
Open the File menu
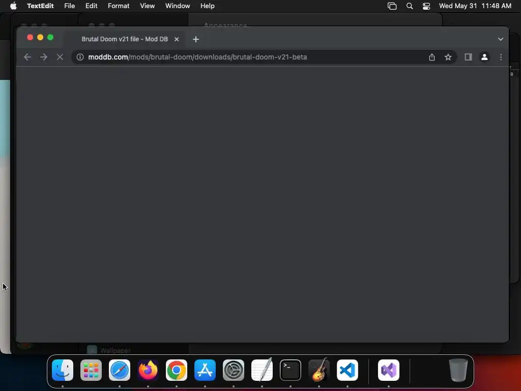pyautogui.click(x=69, y=6)
